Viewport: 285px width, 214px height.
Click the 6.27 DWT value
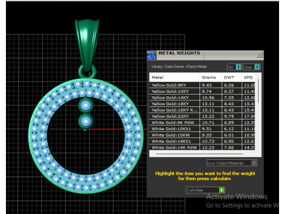(229, 92)
